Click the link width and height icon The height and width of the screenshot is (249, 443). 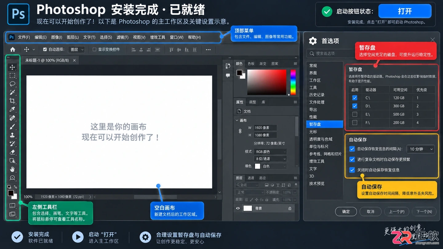240,131
